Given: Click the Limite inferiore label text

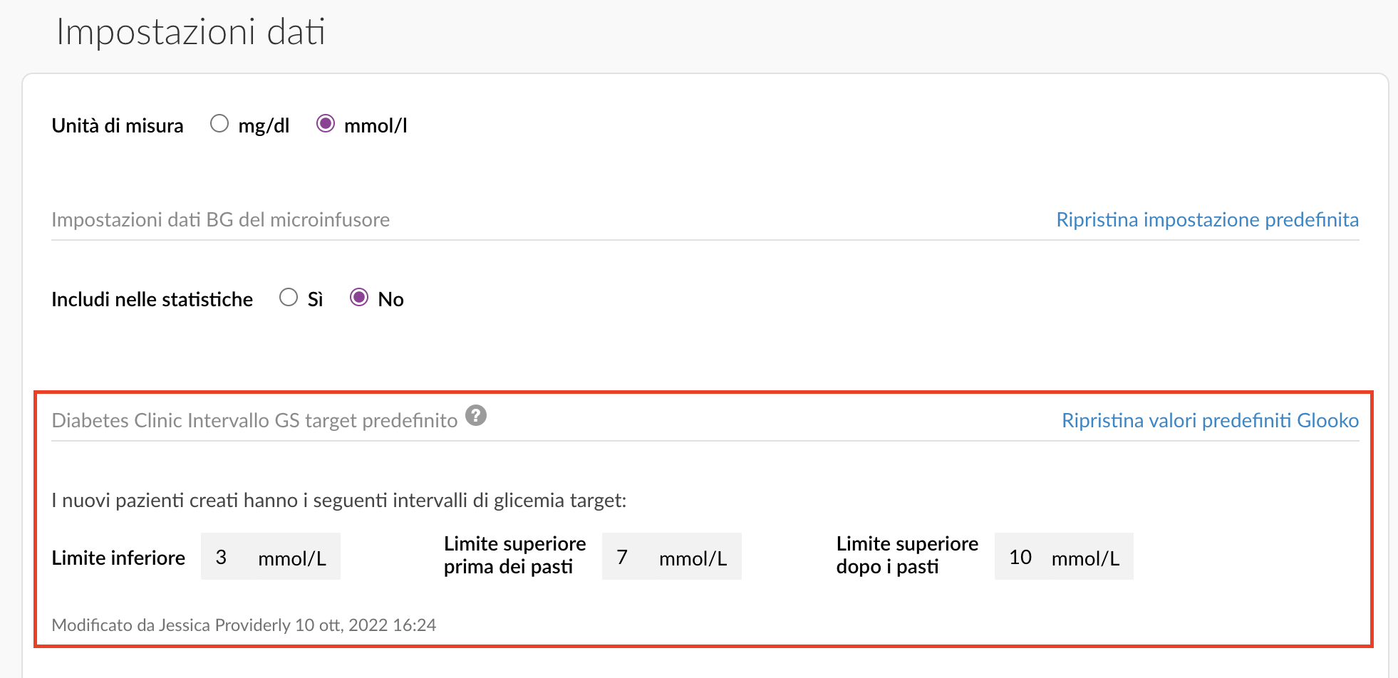Looking at the screenshot, I should click(118, 558).
